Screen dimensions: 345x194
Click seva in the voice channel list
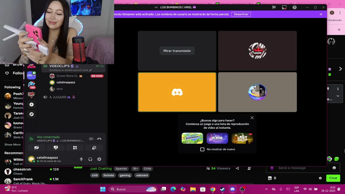[59, 89]
